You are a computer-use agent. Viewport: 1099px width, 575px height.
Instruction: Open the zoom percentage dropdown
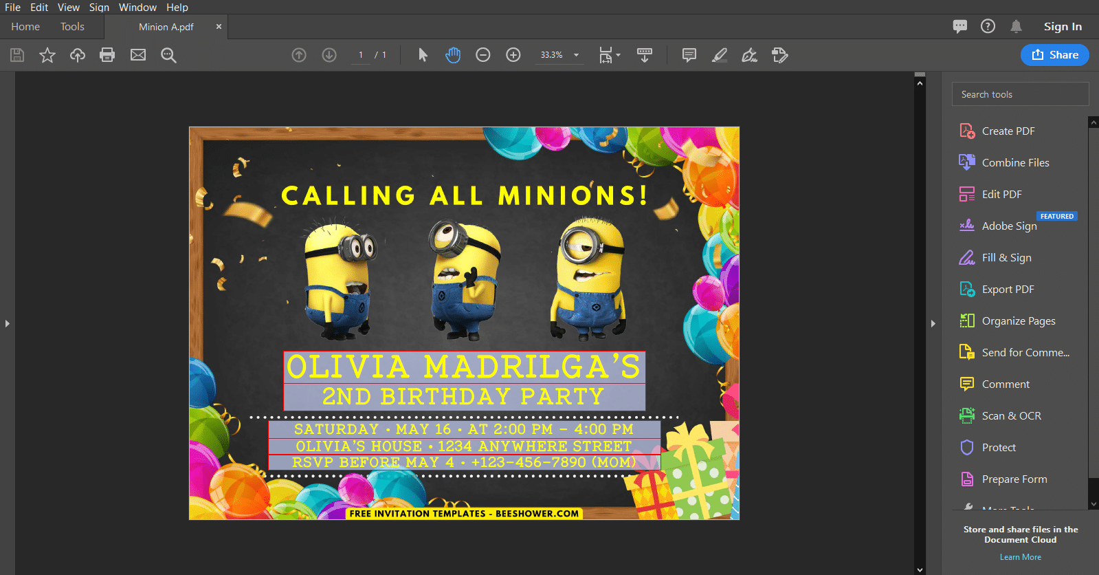576,55
